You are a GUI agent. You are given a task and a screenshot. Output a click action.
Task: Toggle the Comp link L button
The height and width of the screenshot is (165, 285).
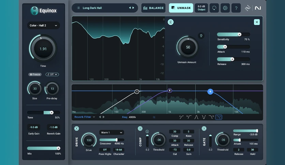coord(147,131)
